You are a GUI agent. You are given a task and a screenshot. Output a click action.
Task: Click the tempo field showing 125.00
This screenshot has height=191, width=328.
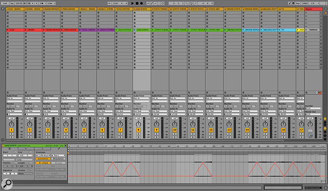click(19, 3)
